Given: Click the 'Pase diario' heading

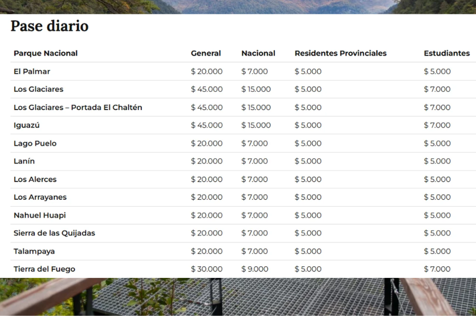Looking at the screenshot, I should click(50, 26).
